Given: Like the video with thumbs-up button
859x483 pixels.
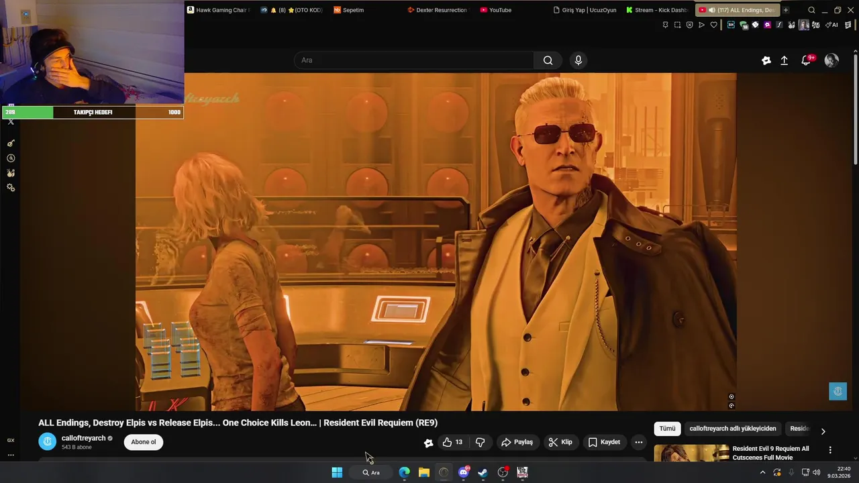Looking at the screenshot, I should coord(452,442).
